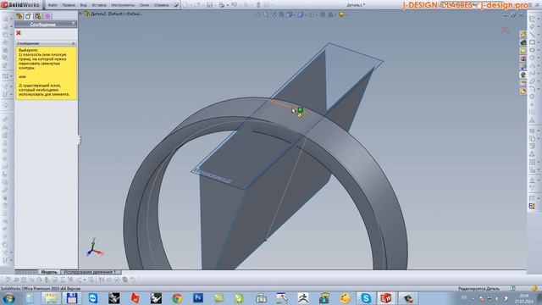542x305 pixels.
Task: Switch to SolidWorks in the taskbar
Action: 386,298
